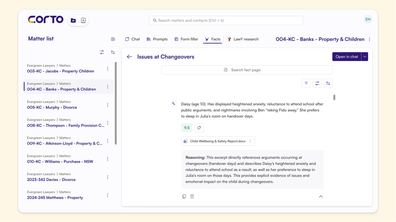This screenshot has height=222, width=396.
Task: Open options for 2023-342 Davies matter
Action: click(x=108, y=177)
